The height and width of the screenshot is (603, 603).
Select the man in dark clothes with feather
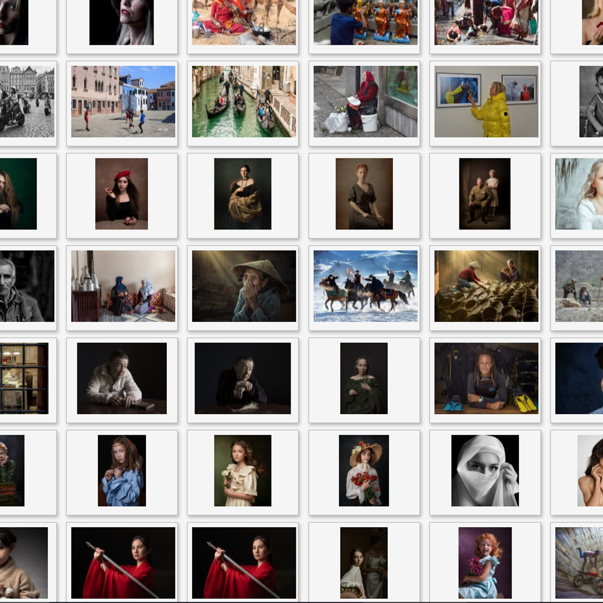pyautogui.click(x=243, y=379)
